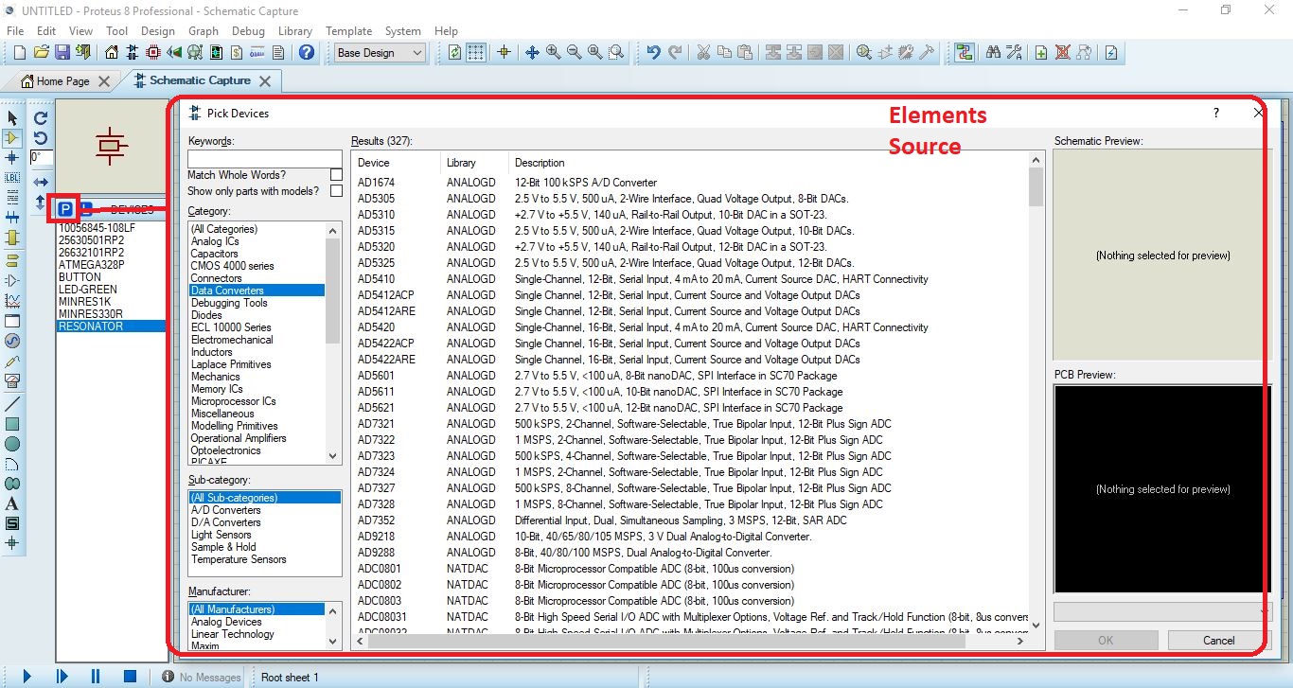Viewport: 1293px width, 688px height.
Task: Click the horizontal mirror flip icon
Action: point(41,182)
